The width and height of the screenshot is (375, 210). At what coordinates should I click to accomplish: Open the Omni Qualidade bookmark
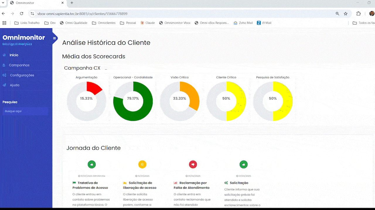click(74, 23)
